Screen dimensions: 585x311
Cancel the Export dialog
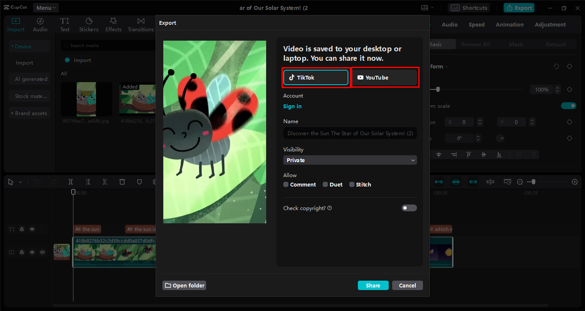click(407, 285)
